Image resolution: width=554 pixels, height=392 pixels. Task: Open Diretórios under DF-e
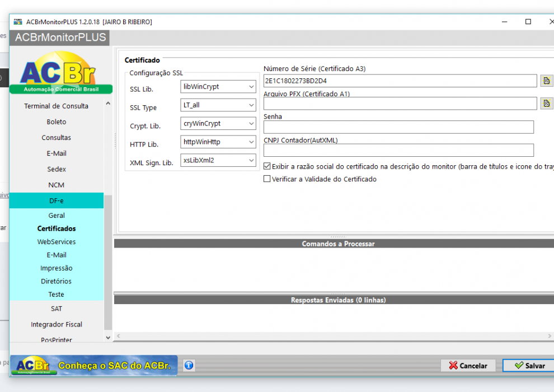pyautogui.click(x=56, y=281)
